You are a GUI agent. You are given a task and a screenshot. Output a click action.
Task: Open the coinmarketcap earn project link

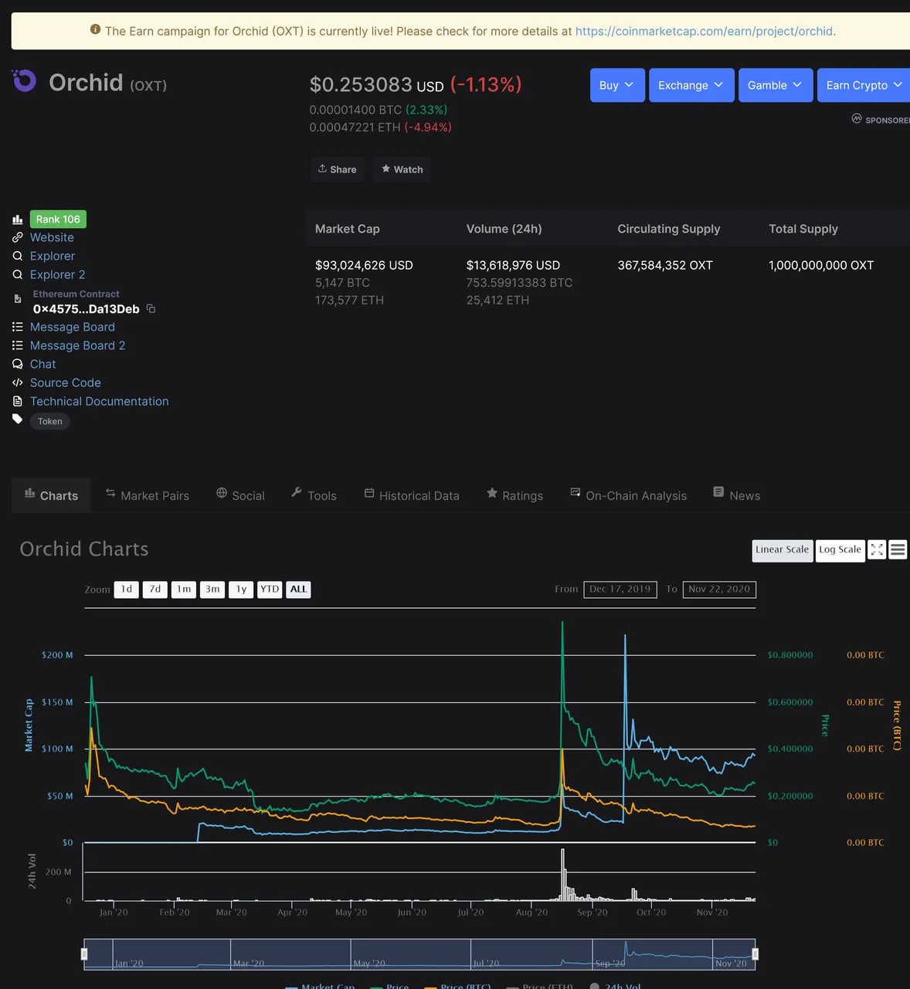point(704,31)
